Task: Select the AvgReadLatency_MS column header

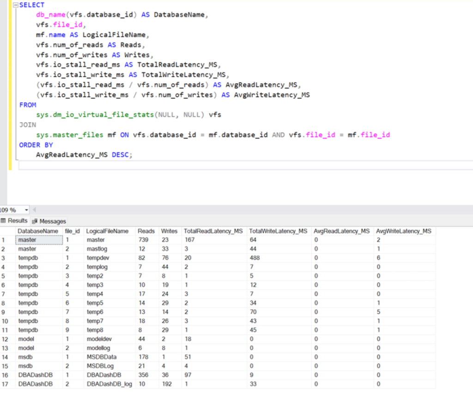Action: point(341,231)
